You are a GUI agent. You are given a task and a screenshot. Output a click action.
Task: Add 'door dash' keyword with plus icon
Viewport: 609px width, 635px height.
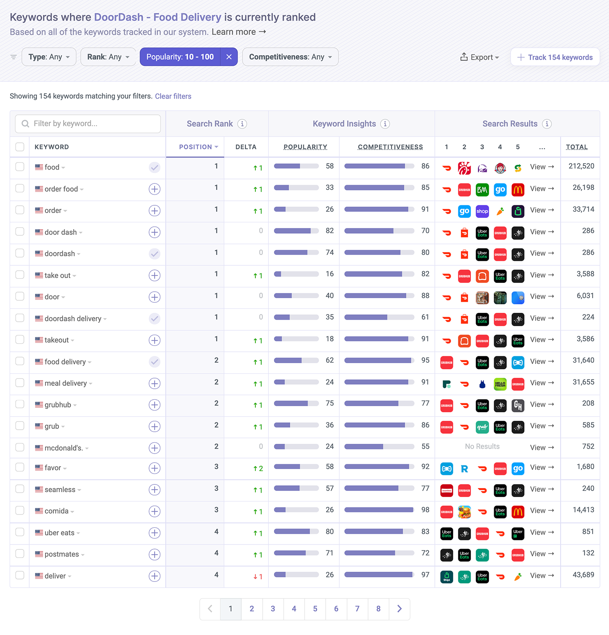pyautogui.click(x=154, y=232)
